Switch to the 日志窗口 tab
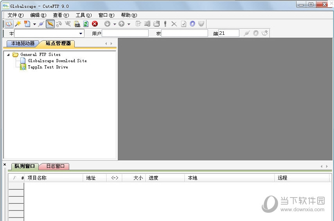 pyautogui.click(x=55, y=166)
